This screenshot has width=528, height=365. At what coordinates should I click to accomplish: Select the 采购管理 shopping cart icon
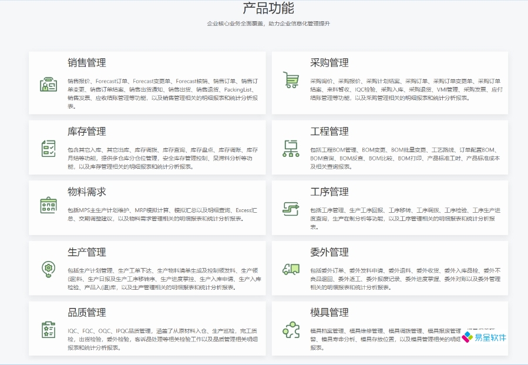[x=291, y=79]
